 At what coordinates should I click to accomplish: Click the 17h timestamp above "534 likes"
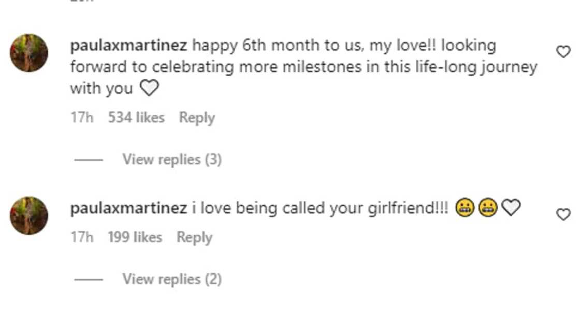point(82,118)
